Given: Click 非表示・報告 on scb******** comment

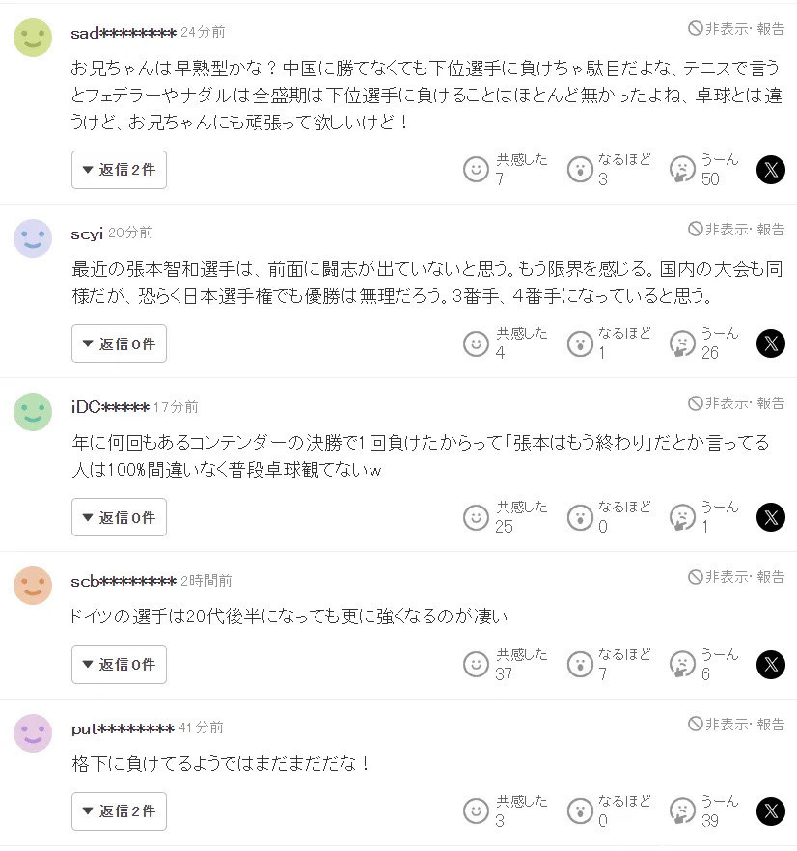Looking at the screenshot, I should point(736,577).
